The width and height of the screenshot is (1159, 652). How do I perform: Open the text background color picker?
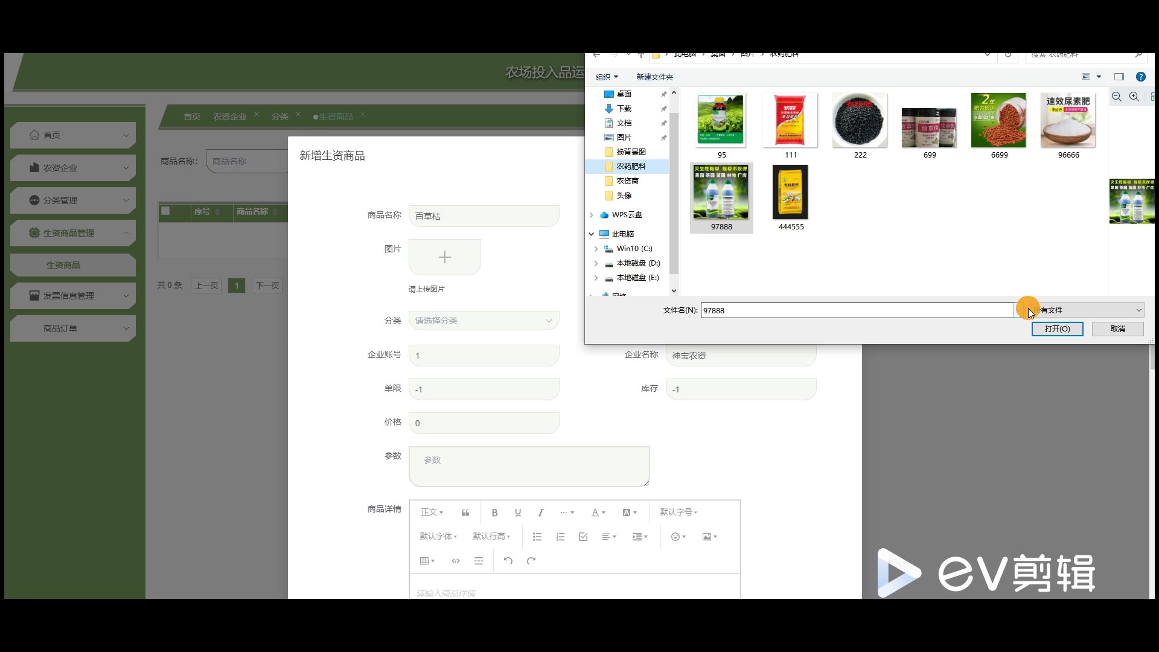pos(630,513)
